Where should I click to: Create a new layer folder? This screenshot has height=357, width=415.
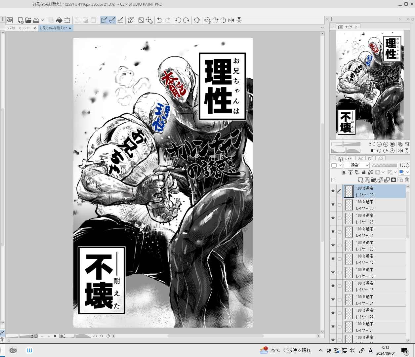tap(374, 180)
